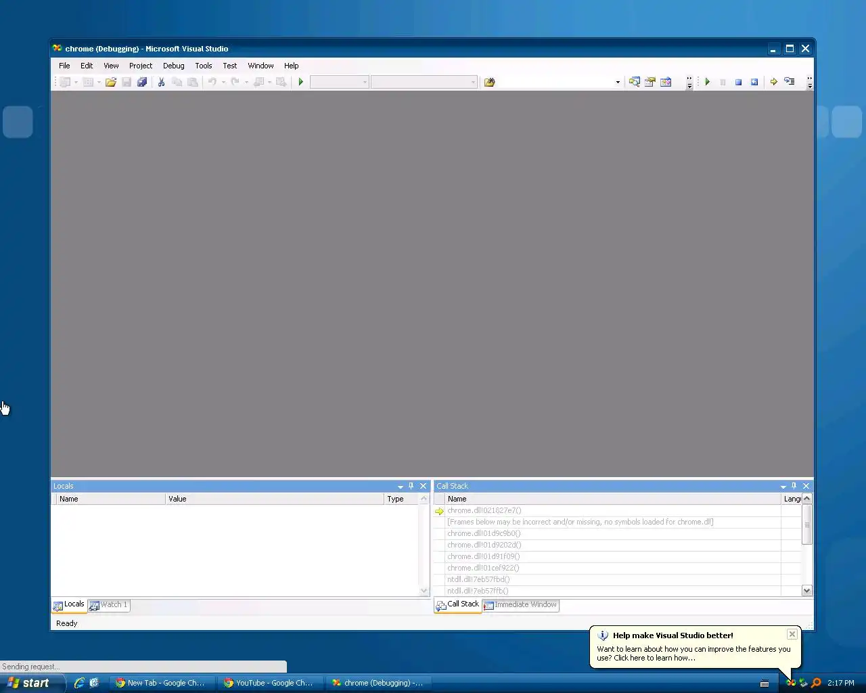This screenshot has width=866, height=693.
Task: Select the Call Stack tab
Action: 458,604
